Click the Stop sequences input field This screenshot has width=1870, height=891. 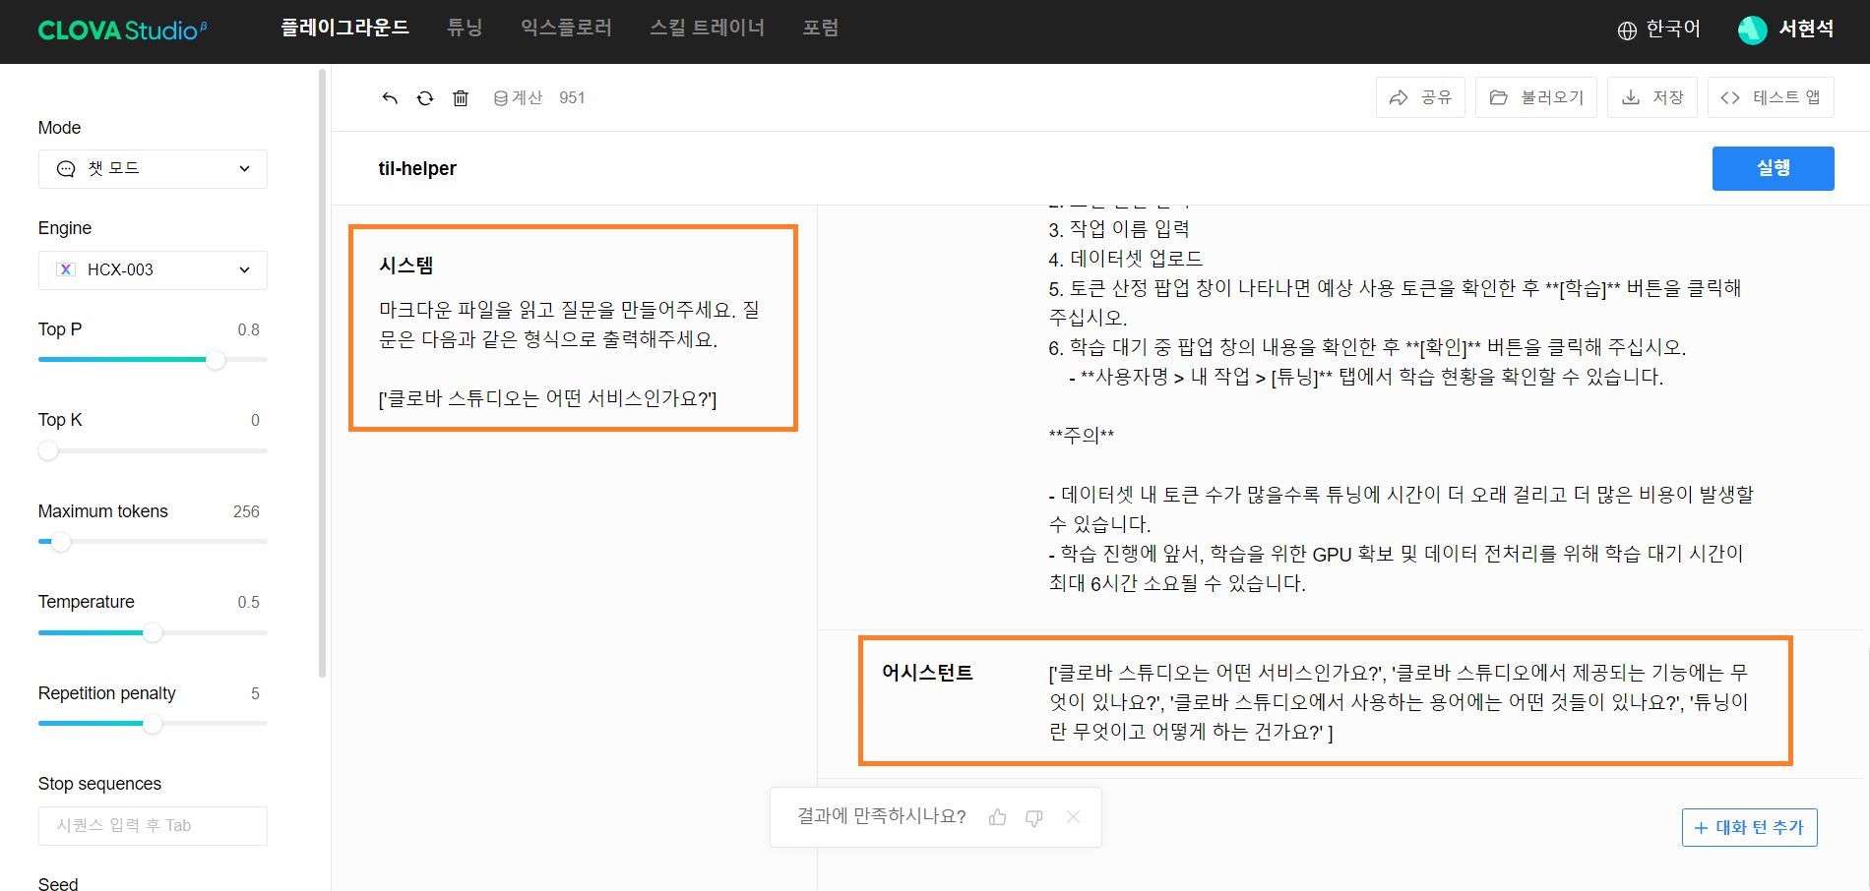(153, 826)
